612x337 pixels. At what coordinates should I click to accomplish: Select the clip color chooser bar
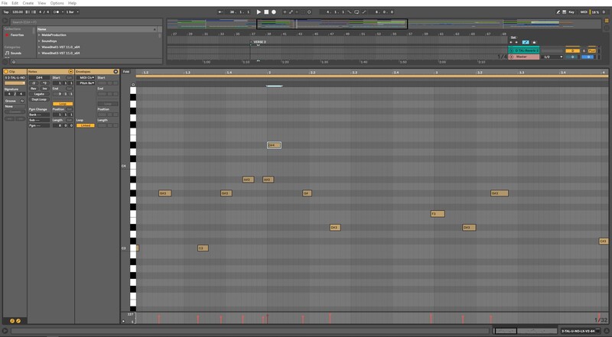[14, 83]
